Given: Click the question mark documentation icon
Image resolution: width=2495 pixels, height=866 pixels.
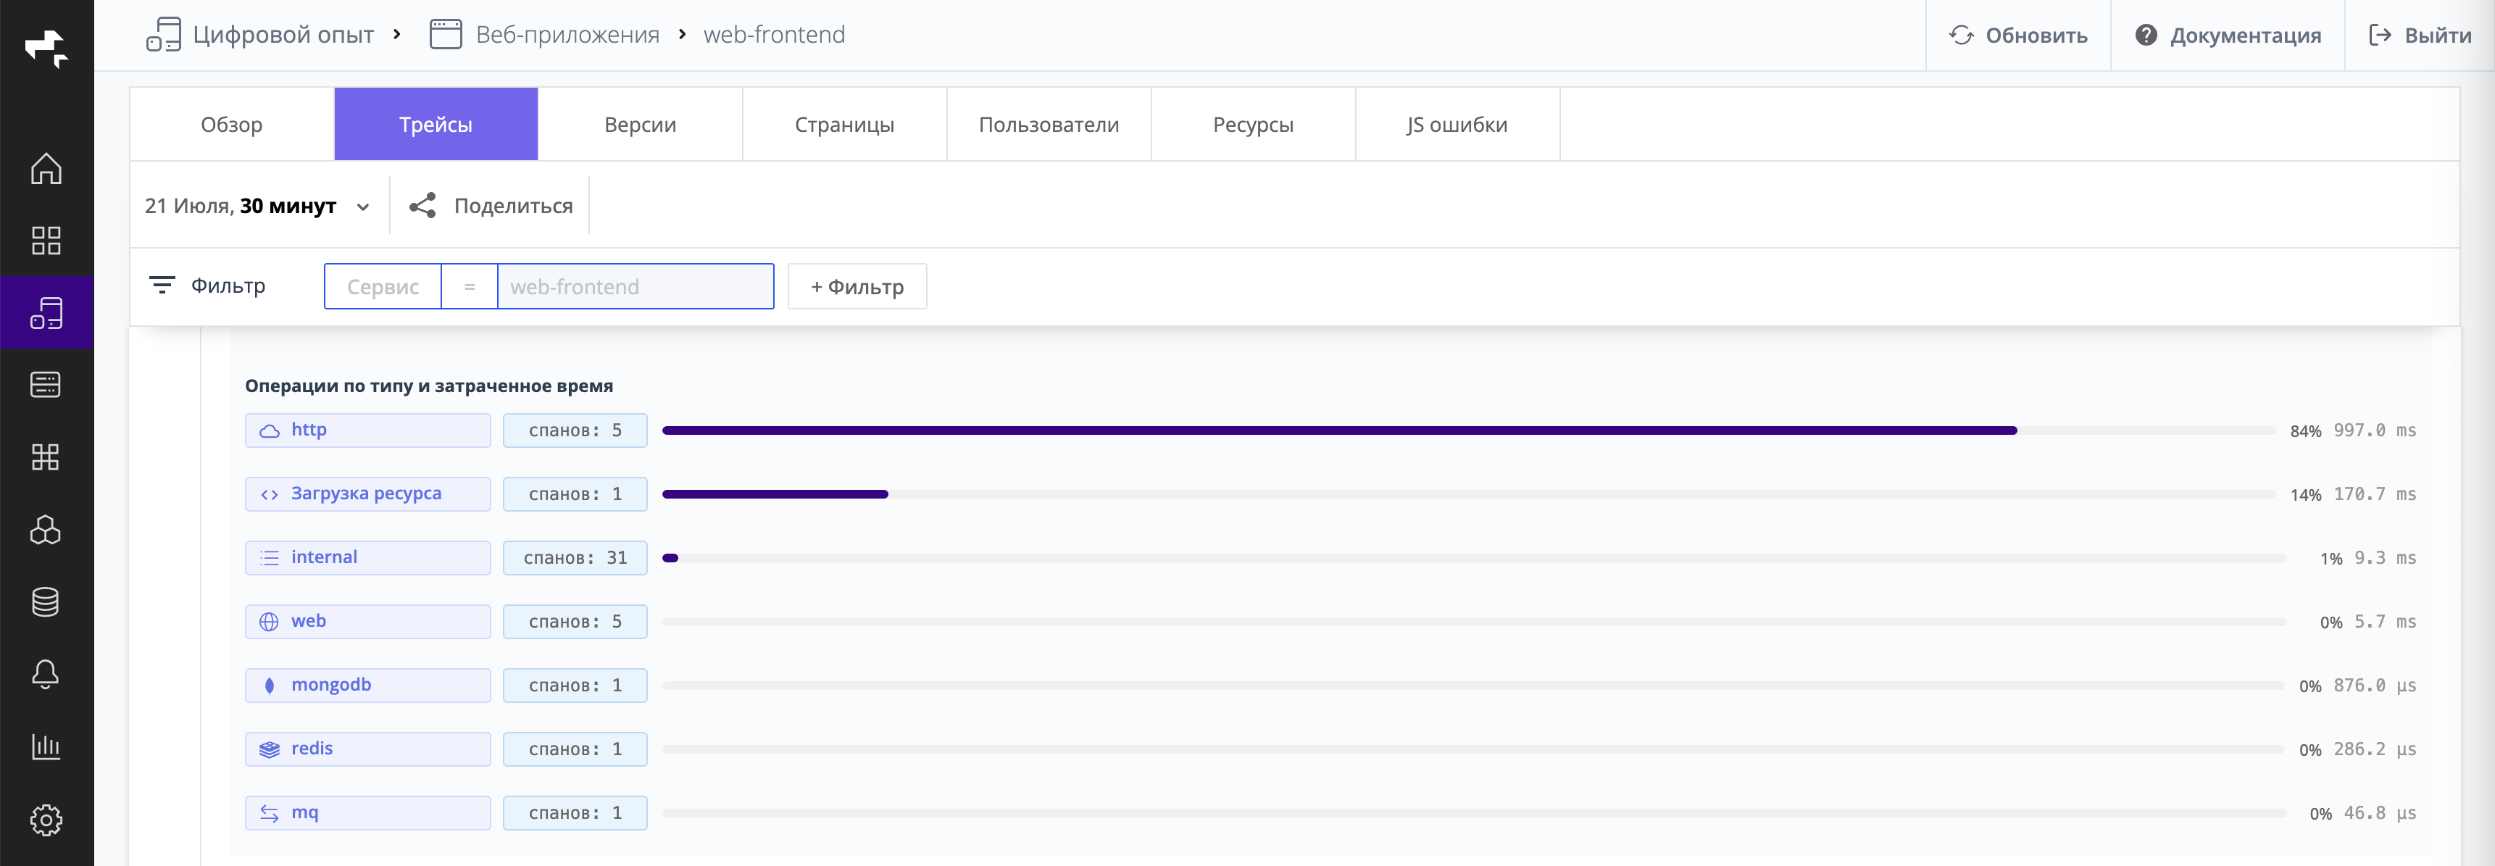Looking at the screenshot, I should 2146,35.
